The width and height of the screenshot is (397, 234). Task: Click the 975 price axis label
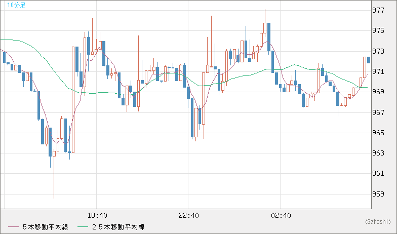[x=378, y=31]
